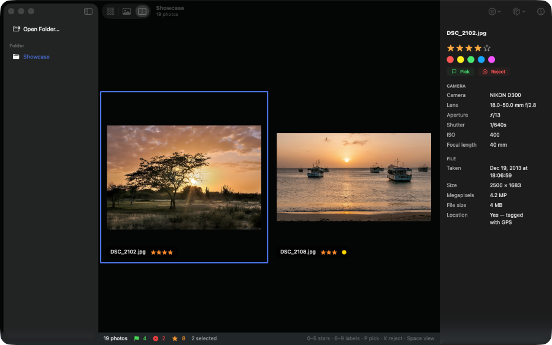Image resolution: width=552 pixels, height=345 pixels.
Task: Click the inspector filename DSC_2102.jpg heading
Action: pyautogui.click(x=467, y=33)
